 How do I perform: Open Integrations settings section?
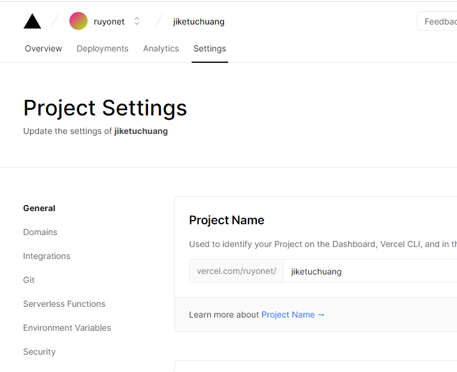tap(47, 256)
